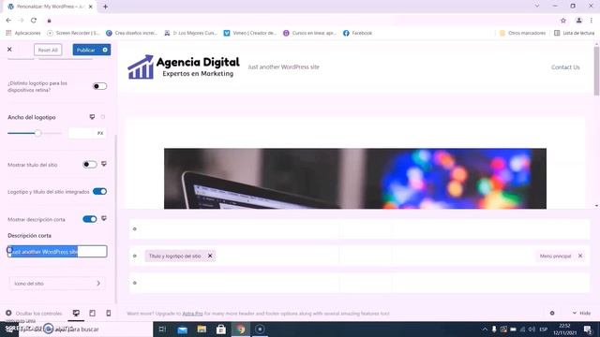The height and width of the screenshot is (337, 600).
Task: Reload the current page
Action: point(34,21)
